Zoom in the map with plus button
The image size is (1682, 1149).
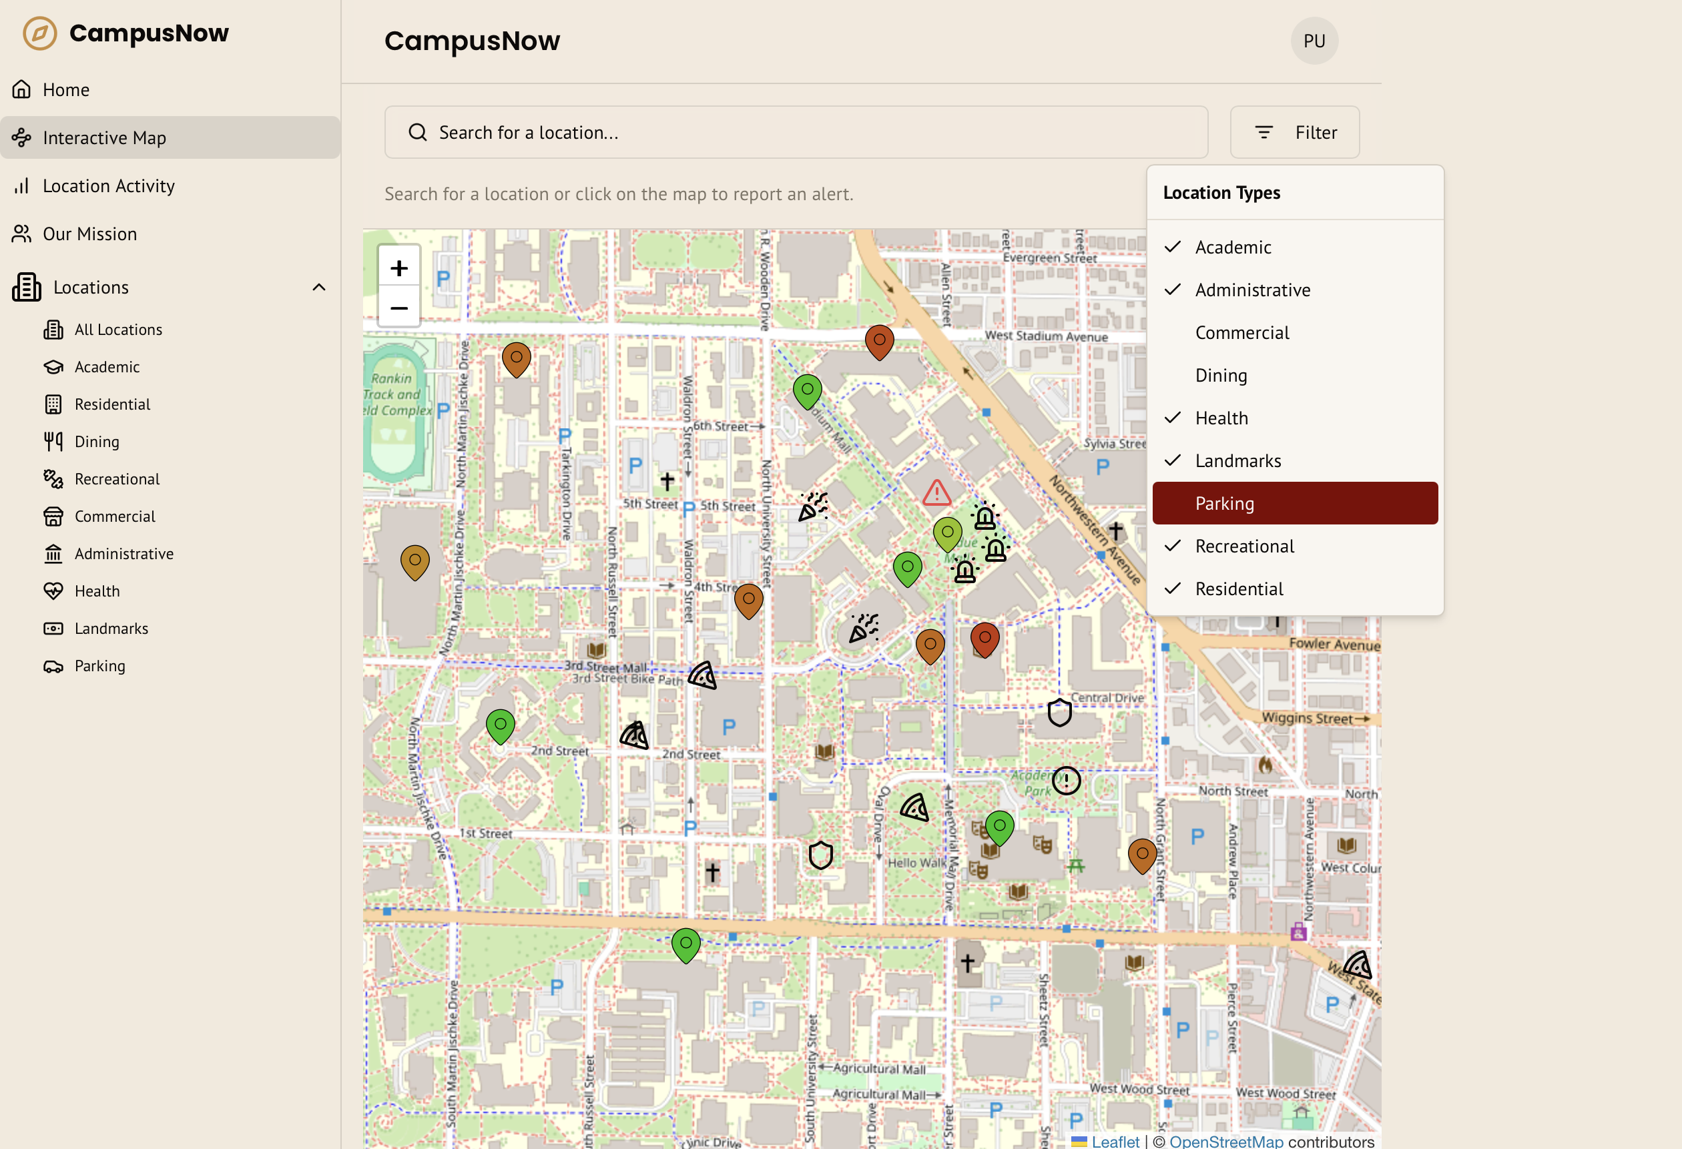click(398, 268)
